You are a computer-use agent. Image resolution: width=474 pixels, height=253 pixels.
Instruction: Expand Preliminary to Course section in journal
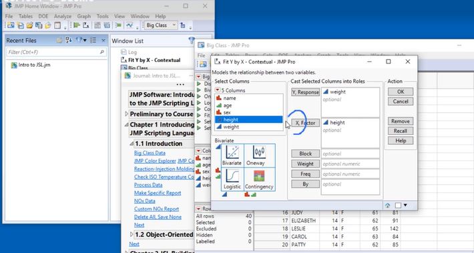click(127, 114)
